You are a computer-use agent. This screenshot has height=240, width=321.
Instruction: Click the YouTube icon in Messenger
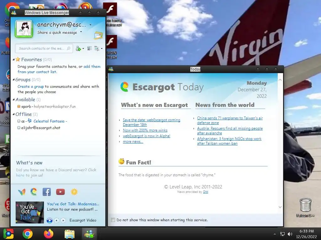pos(61,192)
